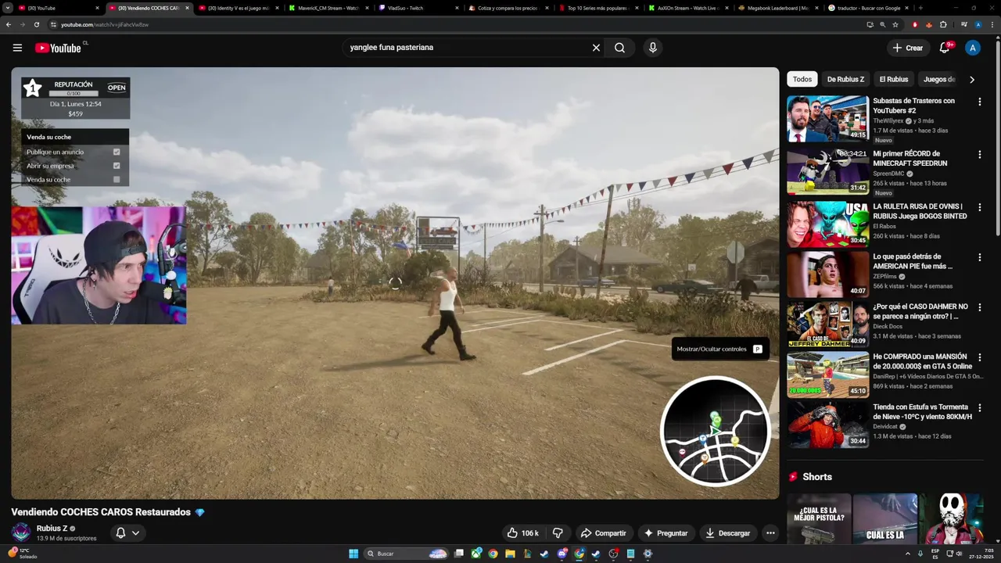Select the El Rubius chip
The image size is (1001, 563).
893,79
